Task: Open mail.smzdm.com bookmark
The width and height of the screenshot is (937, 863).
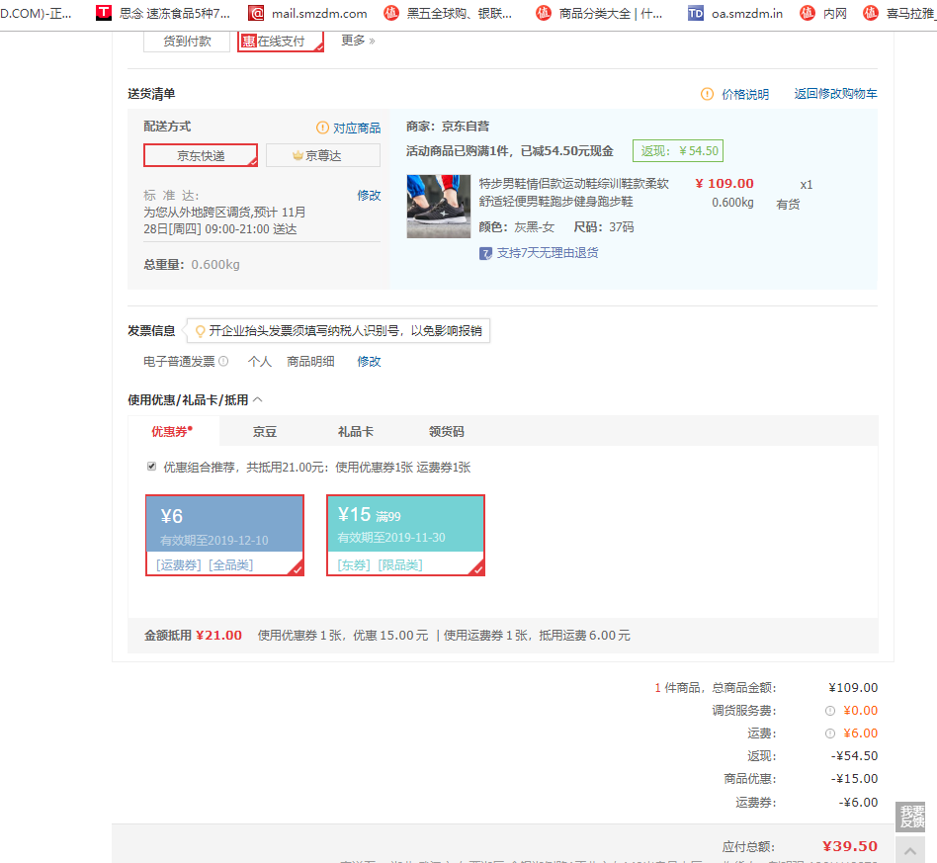Action: coord(307,13)
